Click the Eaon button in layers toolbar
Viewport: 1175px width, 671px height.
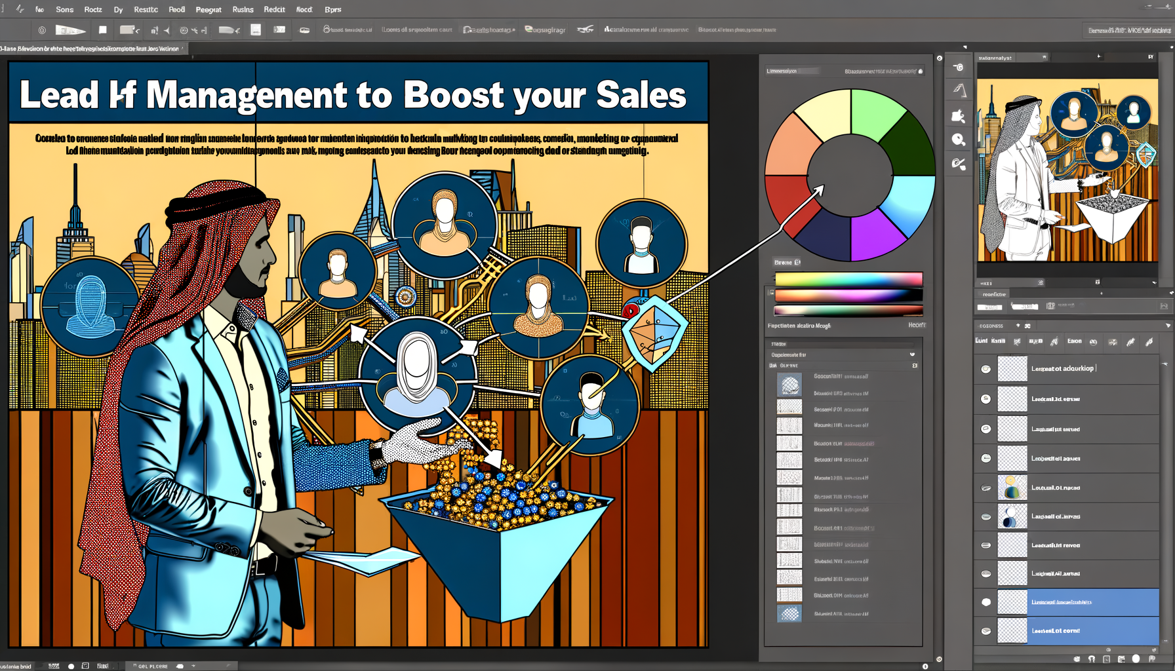point(1074,341)
